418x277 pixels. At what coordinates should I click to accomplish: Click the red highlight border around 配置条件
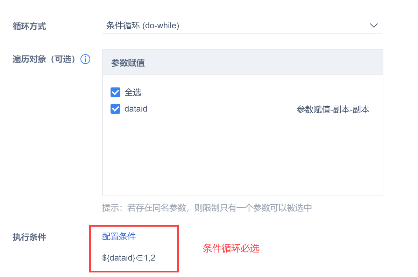pos(90,248)
